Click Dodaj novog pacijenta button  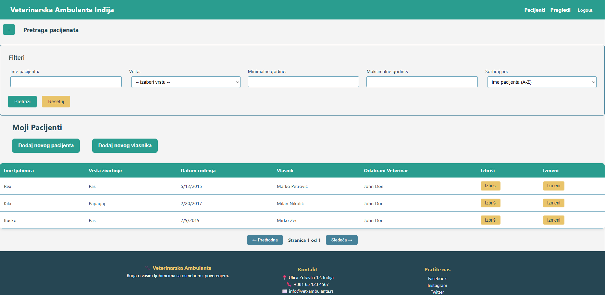pyautogui.click(x=46, y=146)
